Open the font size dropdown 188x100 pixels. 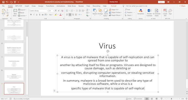[x=53, y=11]
